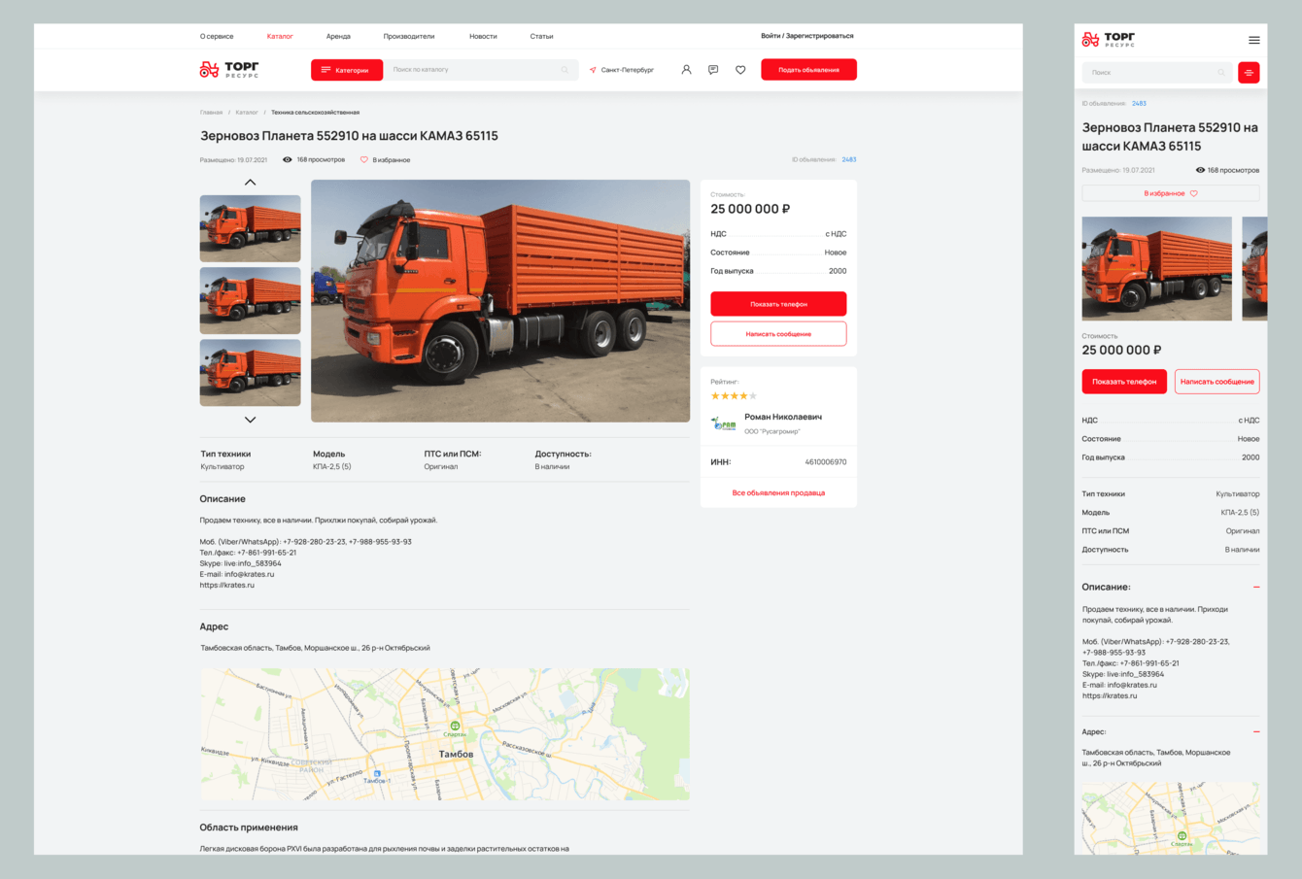Click the seller company logo beside Роман Николаевич
This screenshot has height=879, width=1302.
point(723,423)
